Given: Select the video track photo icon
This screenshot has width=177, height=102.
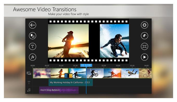Looking at the screenshot, I should tap(29, 73).
